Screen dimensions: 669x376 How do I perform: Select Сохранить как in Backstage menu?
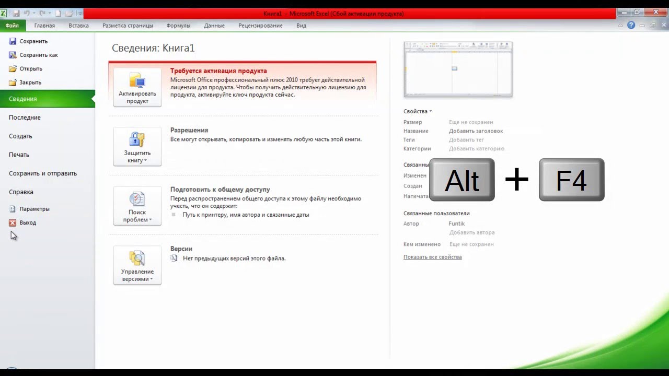[39, 55]
